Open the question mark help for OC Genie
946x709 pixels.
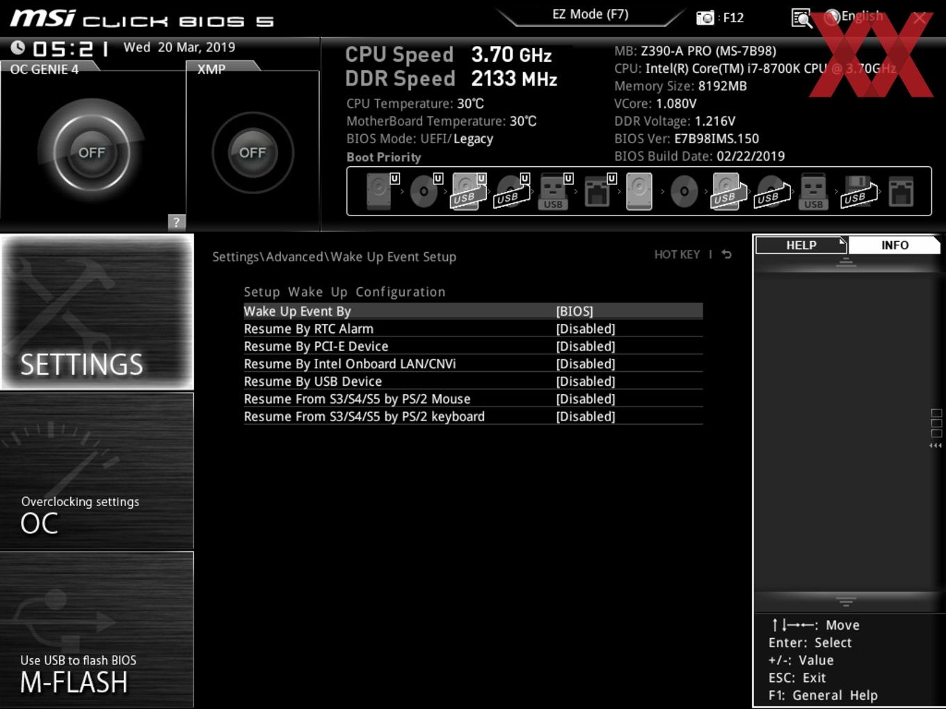[x=177, y=222]
